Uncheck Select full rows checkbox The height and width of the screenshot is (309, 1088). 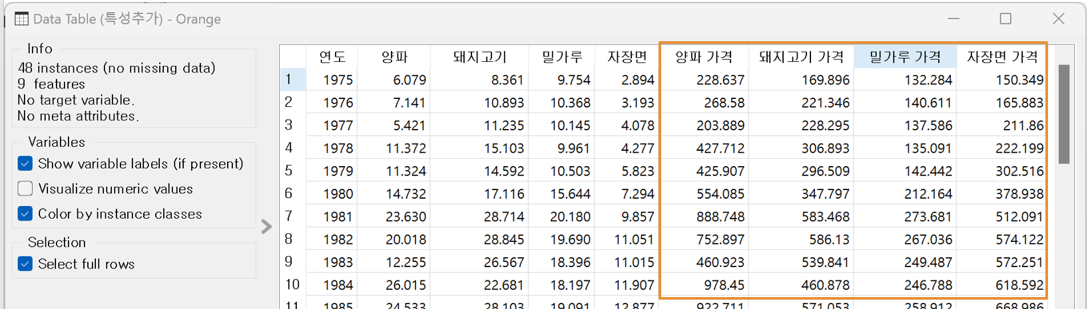pos(25,264)
